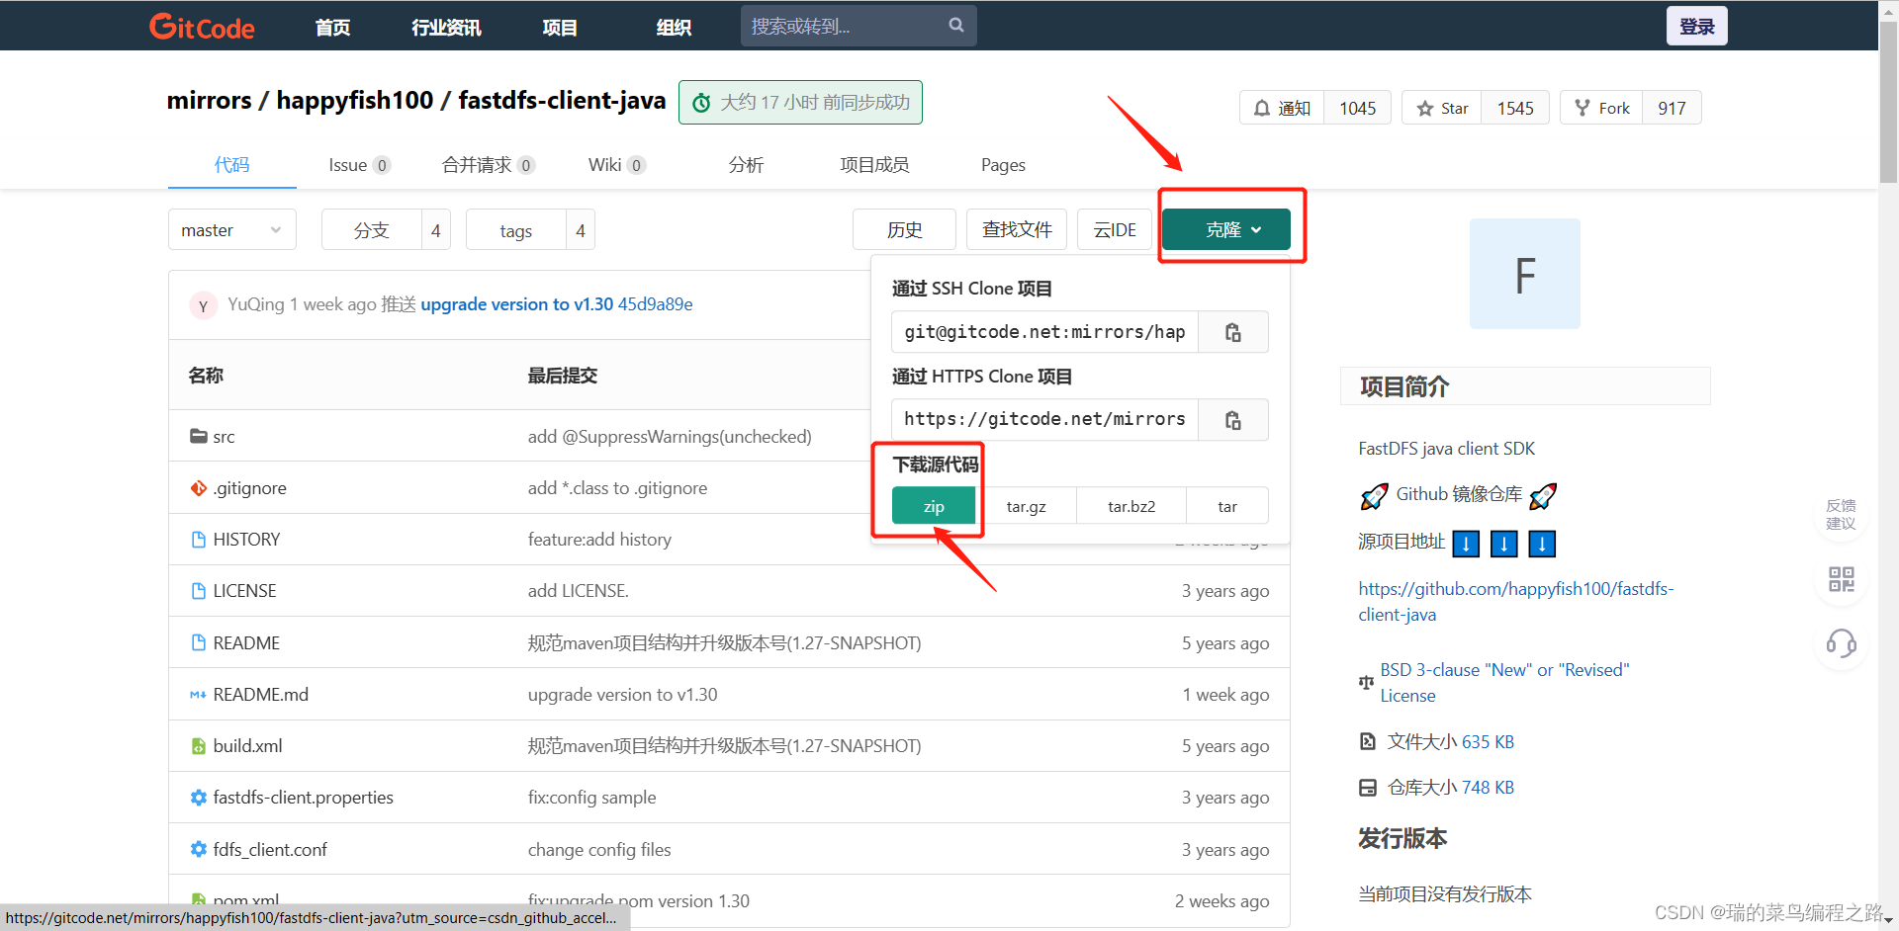The width and height of the screenshot is (1899, 931).
Task: Click the .gitignore git icon
Action: [x=199, y=488]
